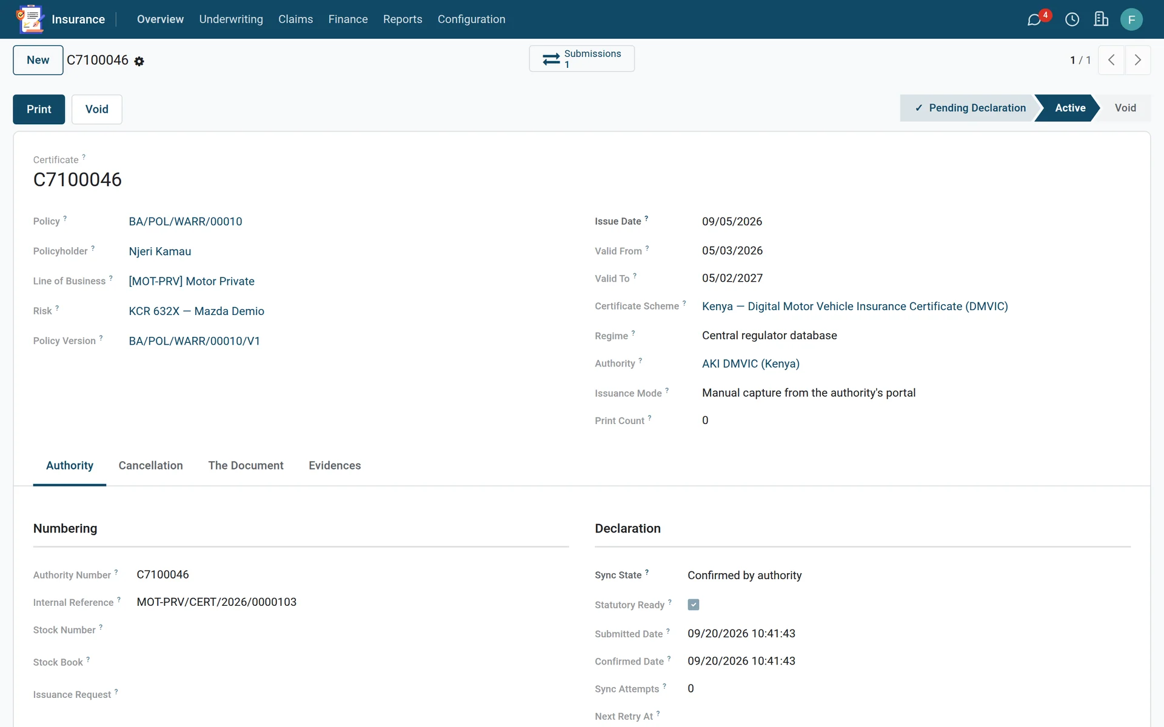The height and width of the screenshot is (727, 1164).
Task: Switch to The Document tab
Action: pyautogui.click(x=246, y=465)
